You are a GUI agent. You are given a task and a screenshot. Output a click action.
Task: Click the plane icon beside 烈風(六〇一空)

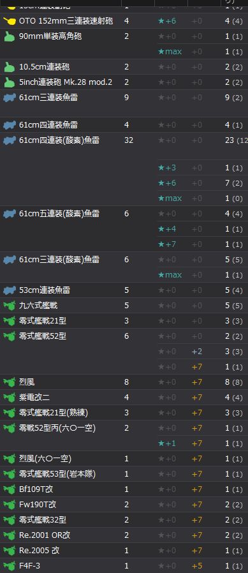[x=10, y=459]
